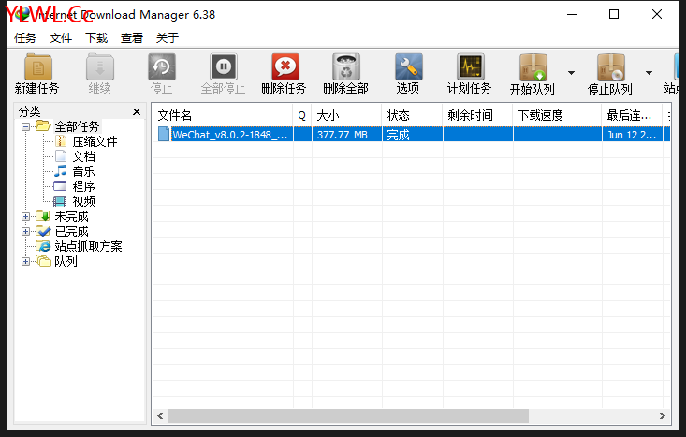Select the 队列 folder
686x437 pixels.
pos(66,262)
